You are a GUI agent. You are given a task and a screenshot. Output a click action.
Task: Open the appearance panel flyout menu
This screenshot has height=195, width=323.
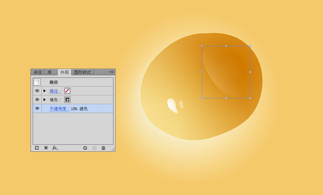click(111, 72)
